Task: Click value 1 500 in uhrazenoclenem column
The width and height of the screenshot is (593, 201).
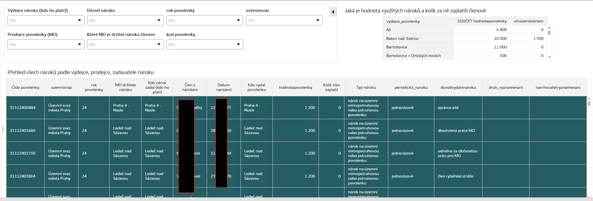Action: tap(538, 38)
